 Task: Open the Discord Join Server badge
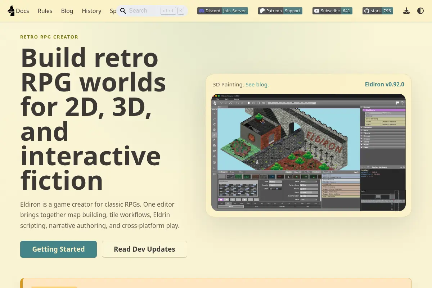pos(222,11)
